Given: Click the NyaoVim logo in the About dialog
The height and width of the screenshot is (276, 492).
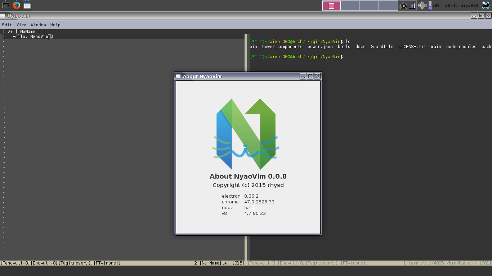Looking at the screenshot, I should point(246,134).
